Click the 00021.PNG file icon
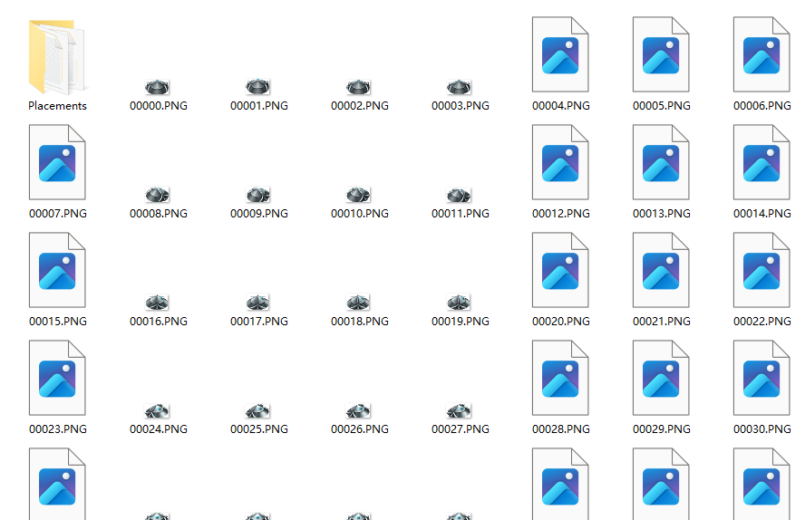The height and width of the screenshot is (520, 805). tap(661, 271)
